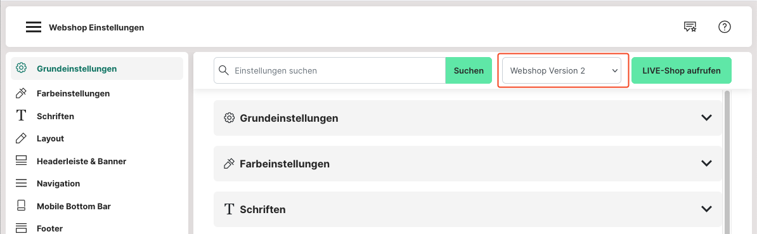Click the Farbeinstellungen paint icon in sidebar
Viewport: 757px width, 234px height.
pos(21,93)
